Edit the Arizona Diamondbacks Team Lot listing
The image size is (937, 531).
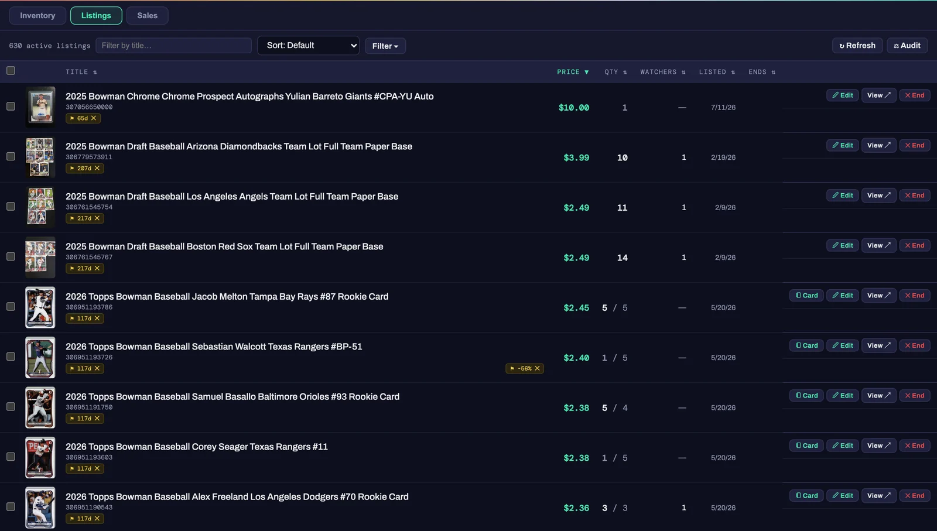[843, 145]
